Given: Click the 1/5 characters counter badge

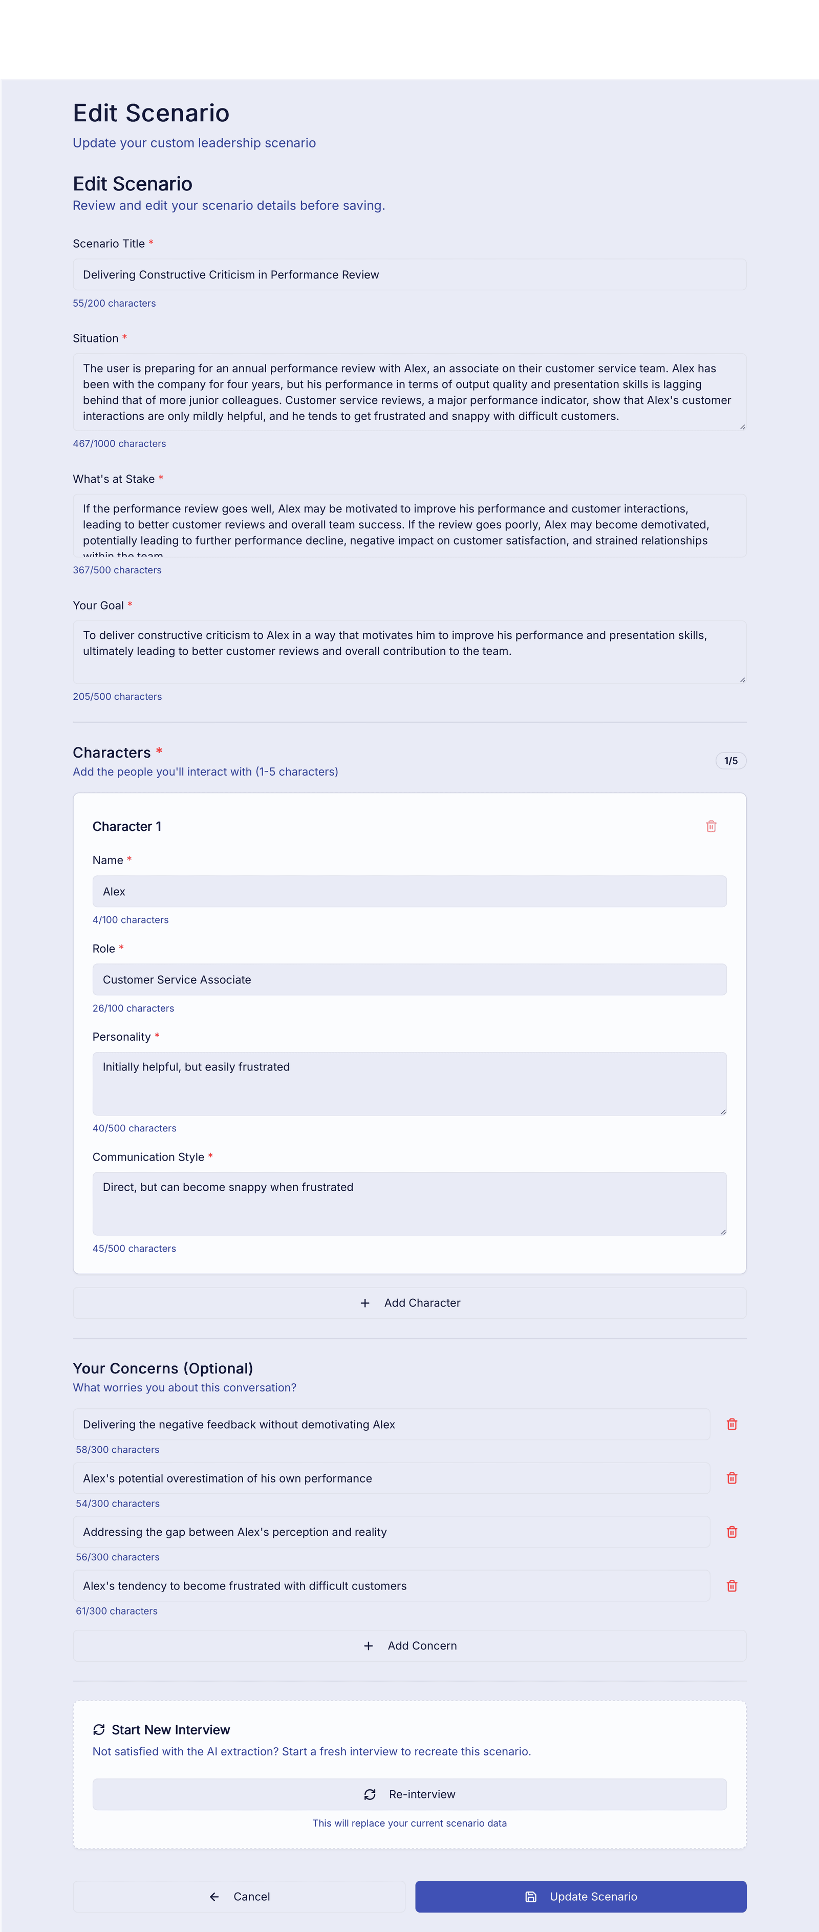Looking at the screenshot, I should click(730, 760).
